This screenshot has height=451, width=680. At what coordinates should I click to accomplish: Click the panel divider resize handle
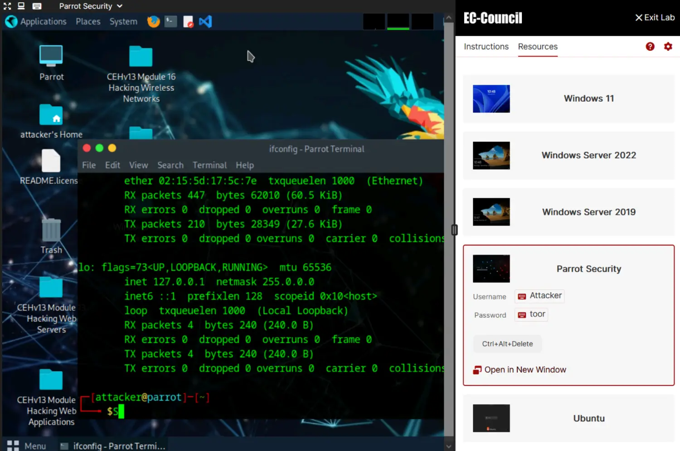click(454, 230)
